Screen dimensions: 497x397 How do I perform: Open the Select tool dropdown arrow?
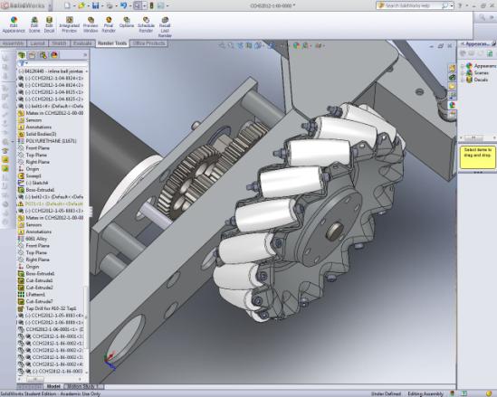(x=144, y=5)
